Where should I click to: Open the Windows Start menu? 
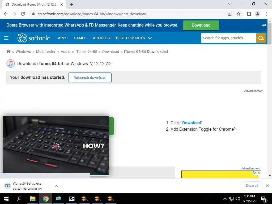(x=6, y=199)
